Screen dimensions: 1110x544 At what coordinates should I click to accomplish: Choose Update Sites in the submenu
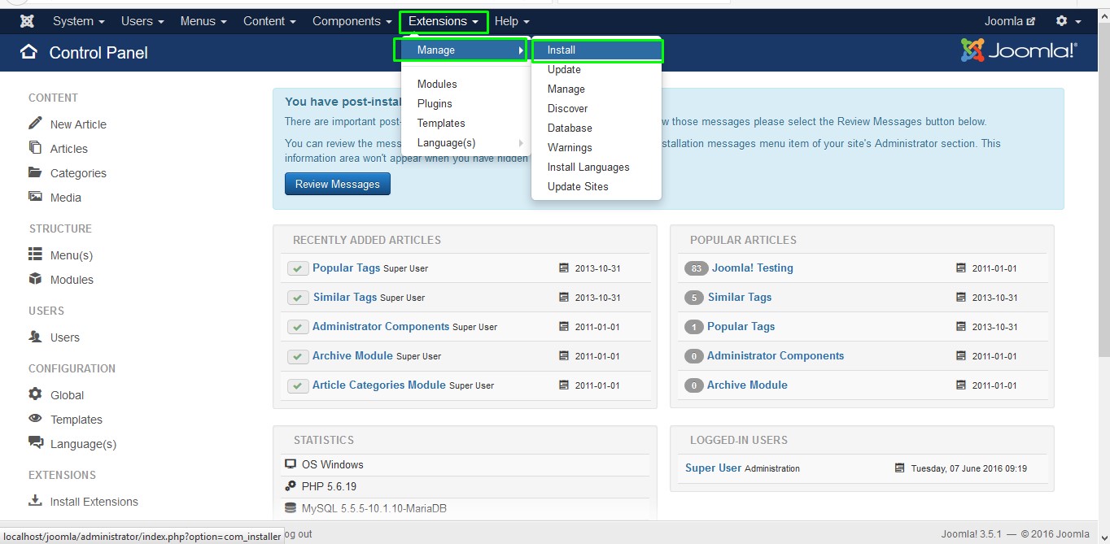[x=577, y=186]
